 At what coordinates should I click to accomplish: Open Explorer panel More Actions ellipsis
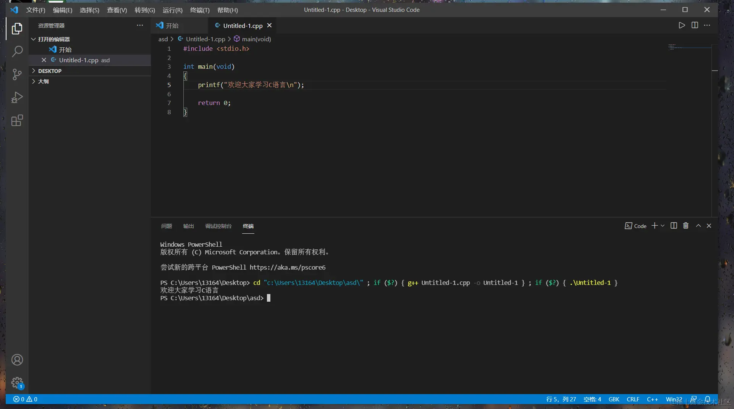[x=140, y=26]
